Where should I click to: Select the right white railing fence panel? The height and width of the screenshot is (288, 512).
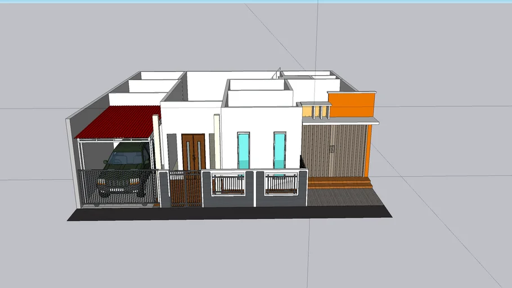(281, 184)
